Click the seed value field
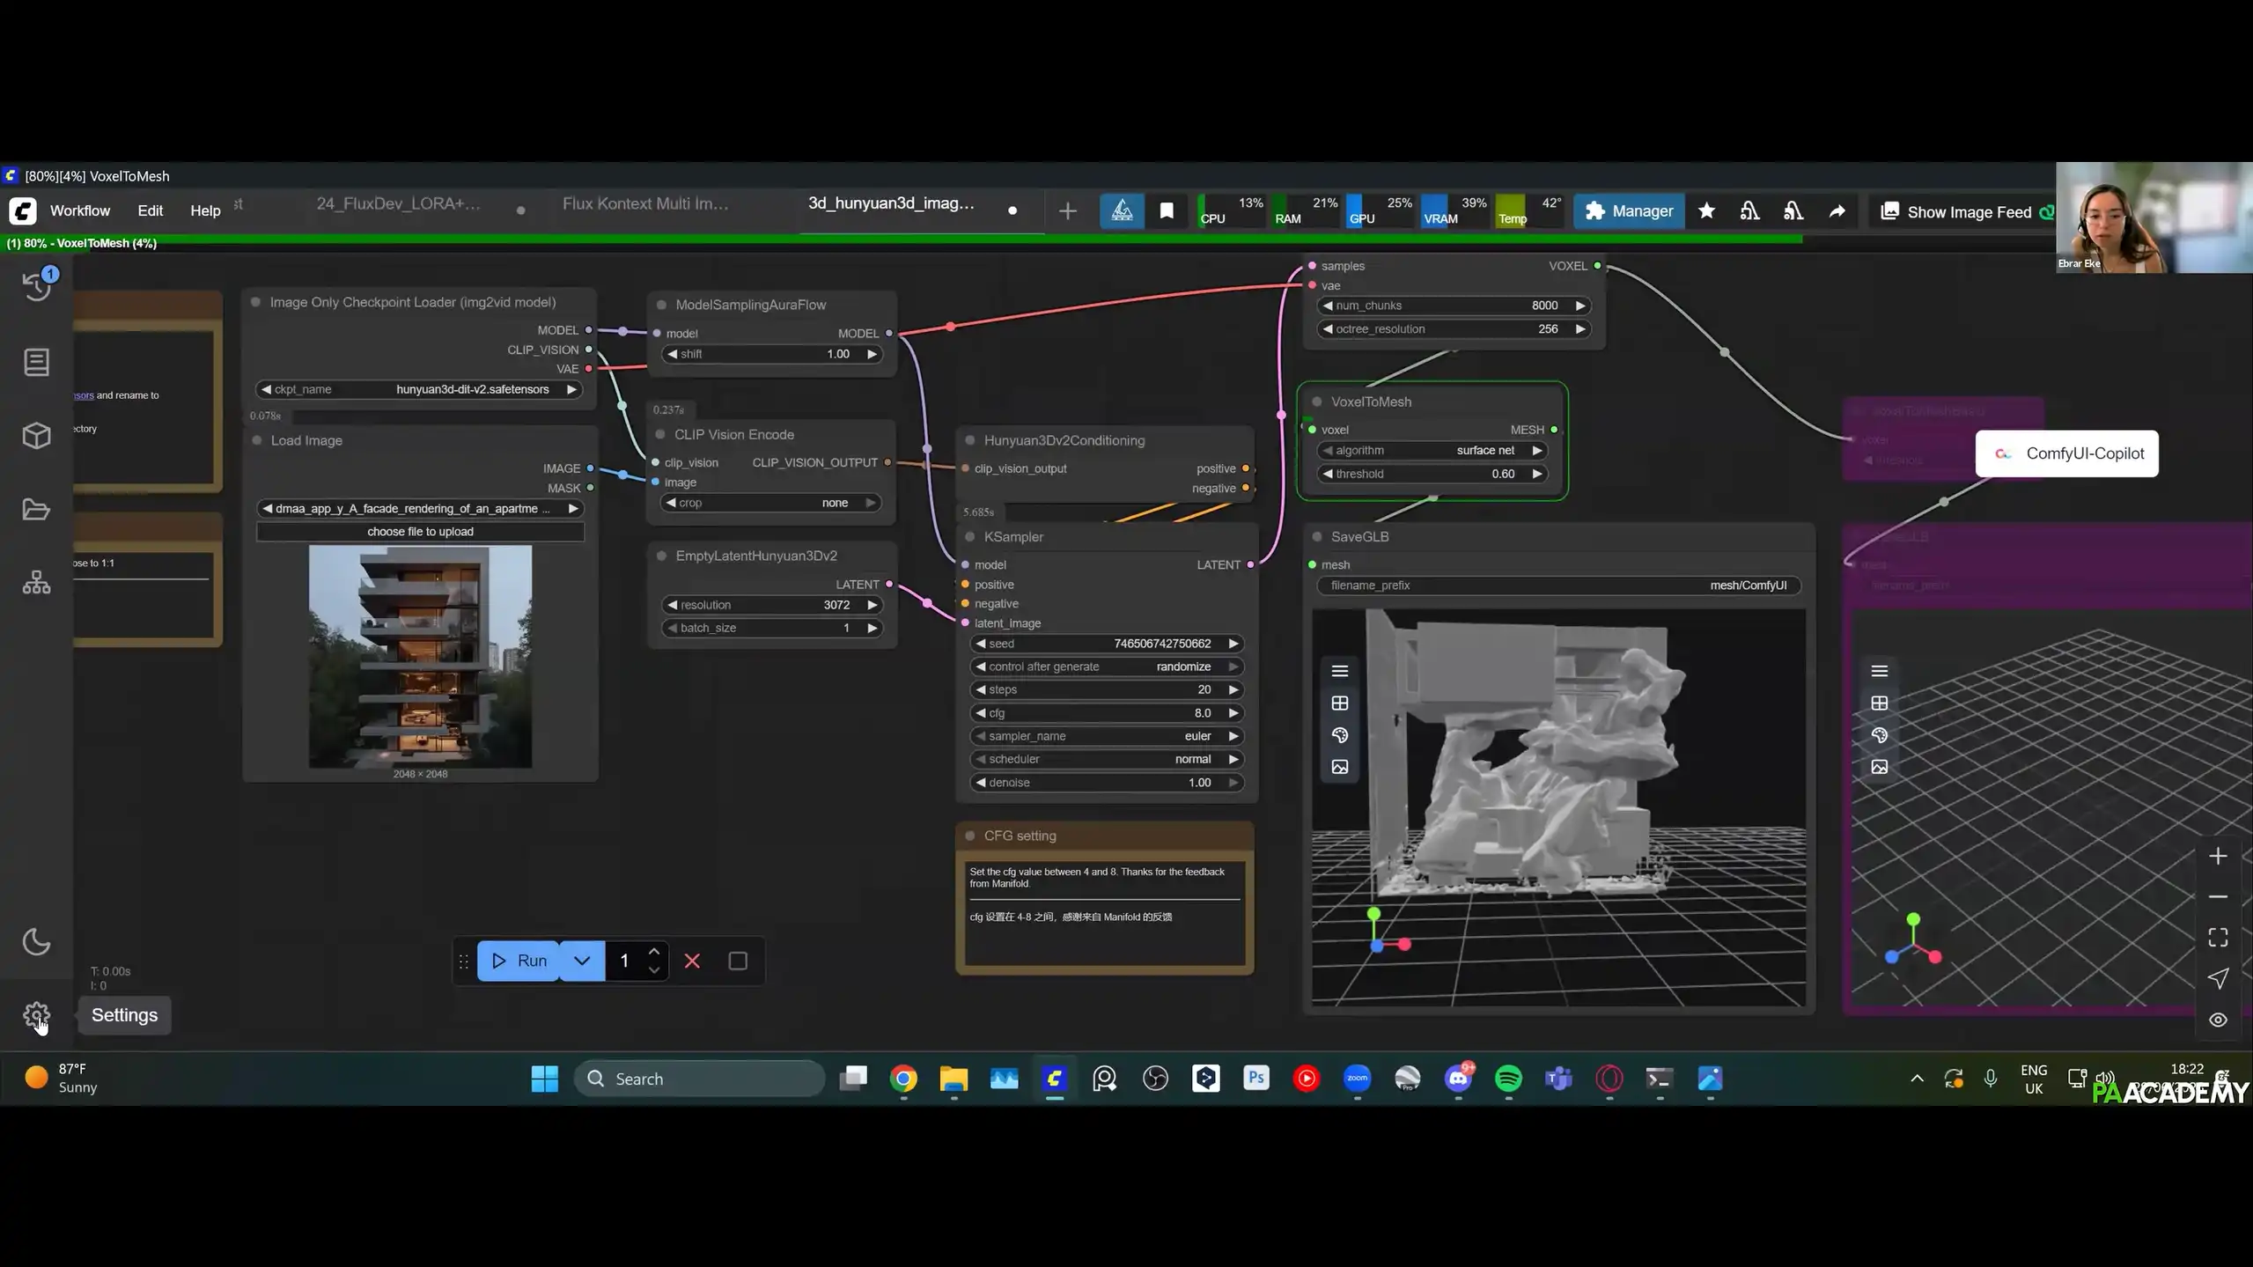 pyautogui.click(x=1106, y=644)
